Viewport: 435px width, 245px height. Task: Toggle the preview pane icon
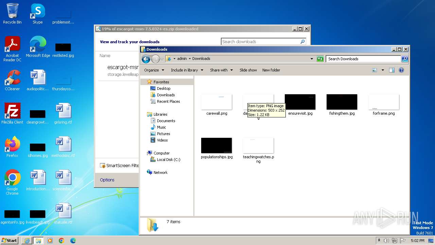(x=392, y=70)
